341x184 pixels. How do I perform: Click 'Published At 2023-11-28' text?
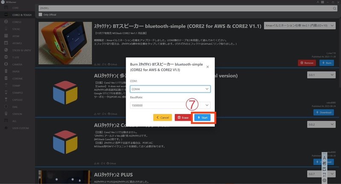324,57
